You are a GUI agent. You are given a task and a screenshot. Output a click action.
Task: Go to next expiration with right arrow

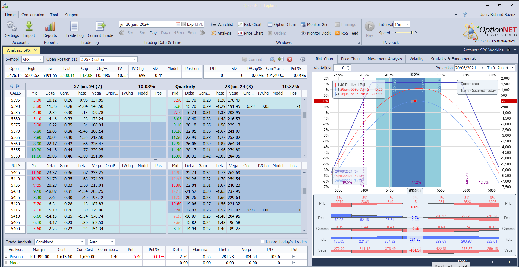coord(18,86)
